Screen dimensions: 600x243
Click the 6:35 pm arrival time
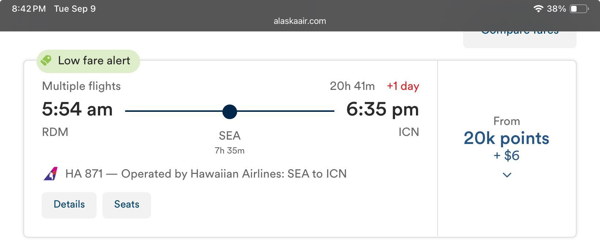click(x=382, y=109)
